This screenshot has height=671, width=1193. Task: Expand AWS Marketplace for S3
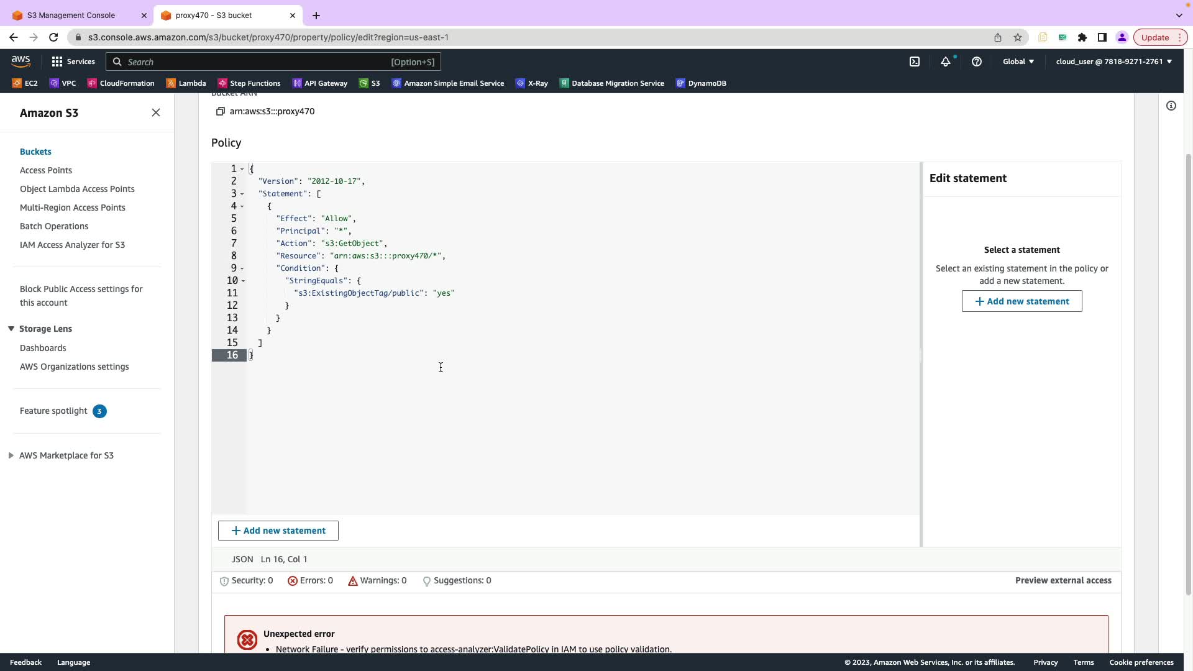coord(11,455)
